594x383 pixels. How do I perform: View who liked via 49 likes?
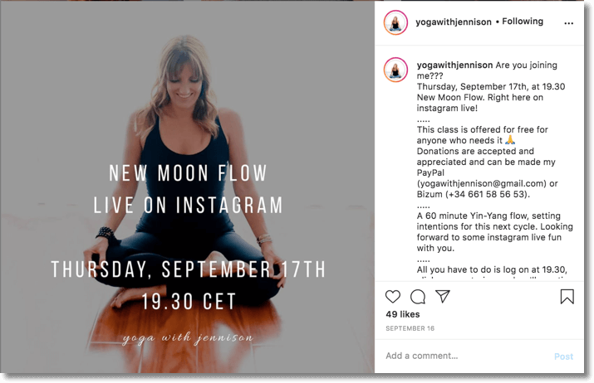pyautogui.click(x=403, y=314)
